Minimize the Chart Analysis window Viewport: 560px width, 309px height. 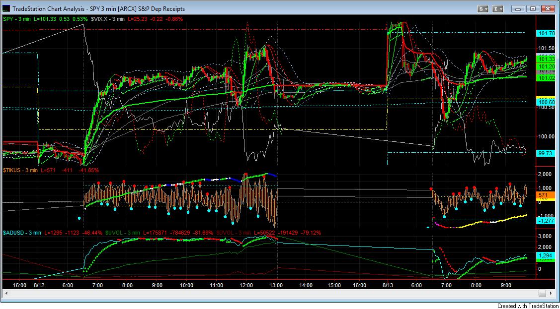tap(519, 8)
